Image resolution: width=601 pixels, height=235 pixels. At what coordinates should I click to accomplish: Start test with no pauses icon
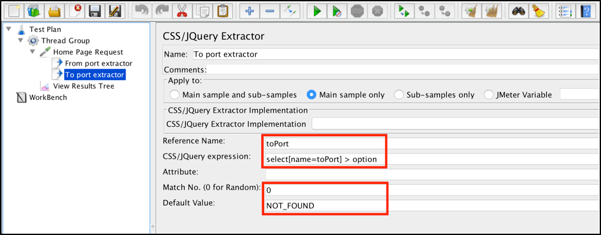point(337,11)
